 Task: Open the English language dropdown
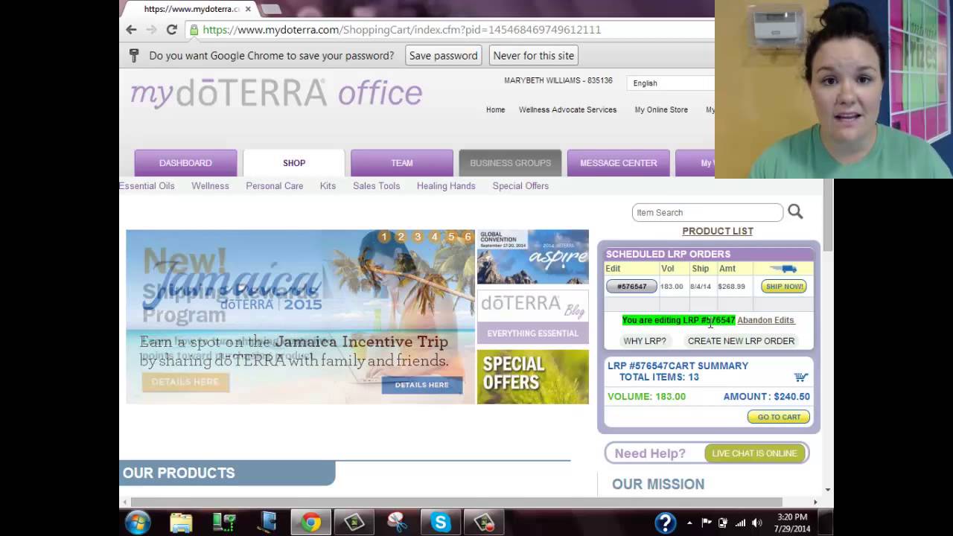click(x=672, y=83)
